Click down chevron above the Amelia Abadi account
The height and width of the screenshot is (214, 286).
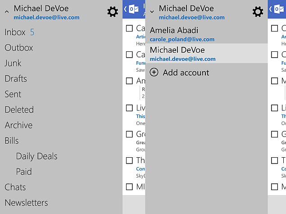tap(152, 12)
